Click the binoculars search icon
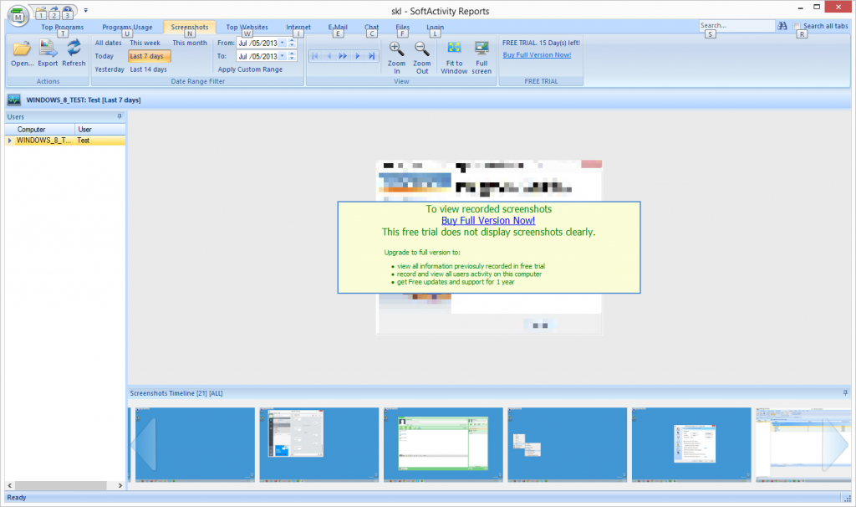 [783, 27]
